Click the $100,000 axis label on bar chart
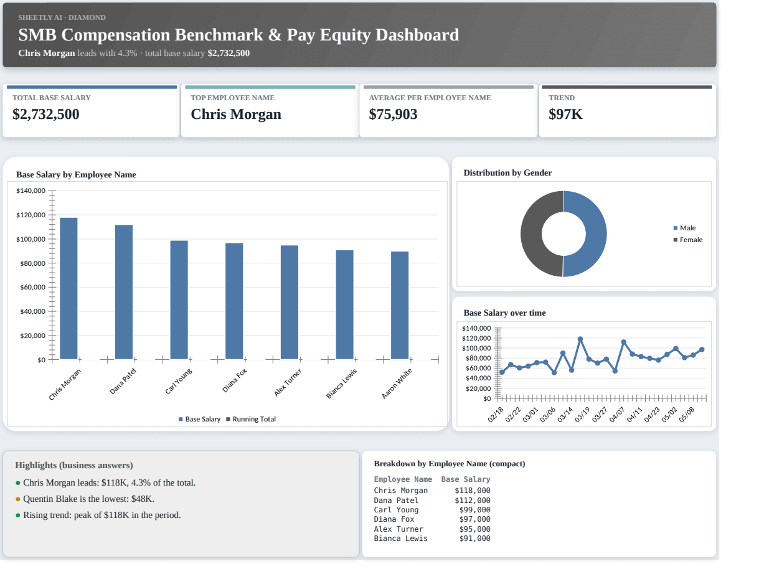764x574 pixels. [31, 239]
